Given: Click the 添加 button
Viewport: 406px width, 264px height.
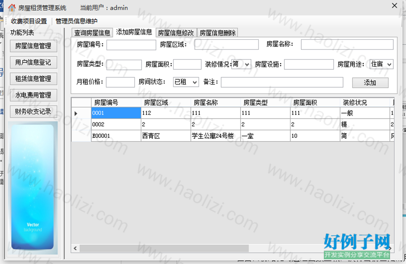Looking at the screenshot, I should 370,83.
